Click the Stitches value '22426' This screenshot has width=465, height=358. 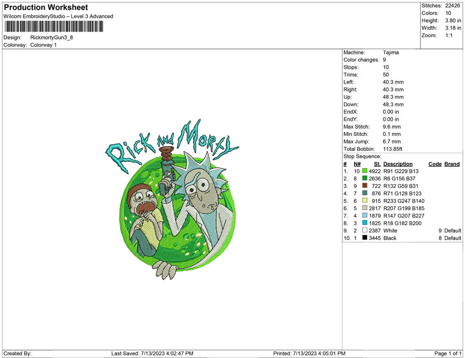452,6
